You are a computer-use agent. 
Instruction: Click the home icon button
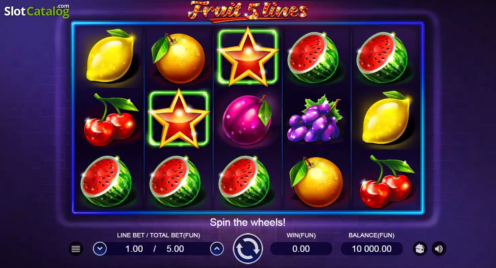click(420, 249)
